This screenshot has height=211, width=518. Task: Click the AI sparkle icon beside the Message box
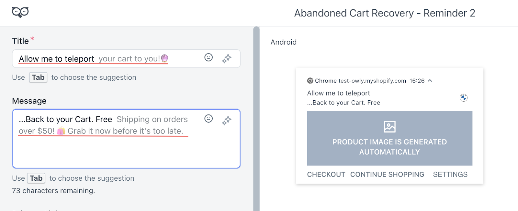227,120
